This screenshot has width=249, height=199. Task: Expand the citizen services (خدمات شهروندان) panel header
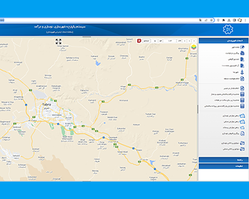(223, 41)
